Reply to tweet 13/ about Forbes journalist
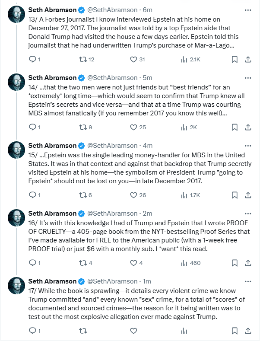The image size is (263, 341). point(33,59)
